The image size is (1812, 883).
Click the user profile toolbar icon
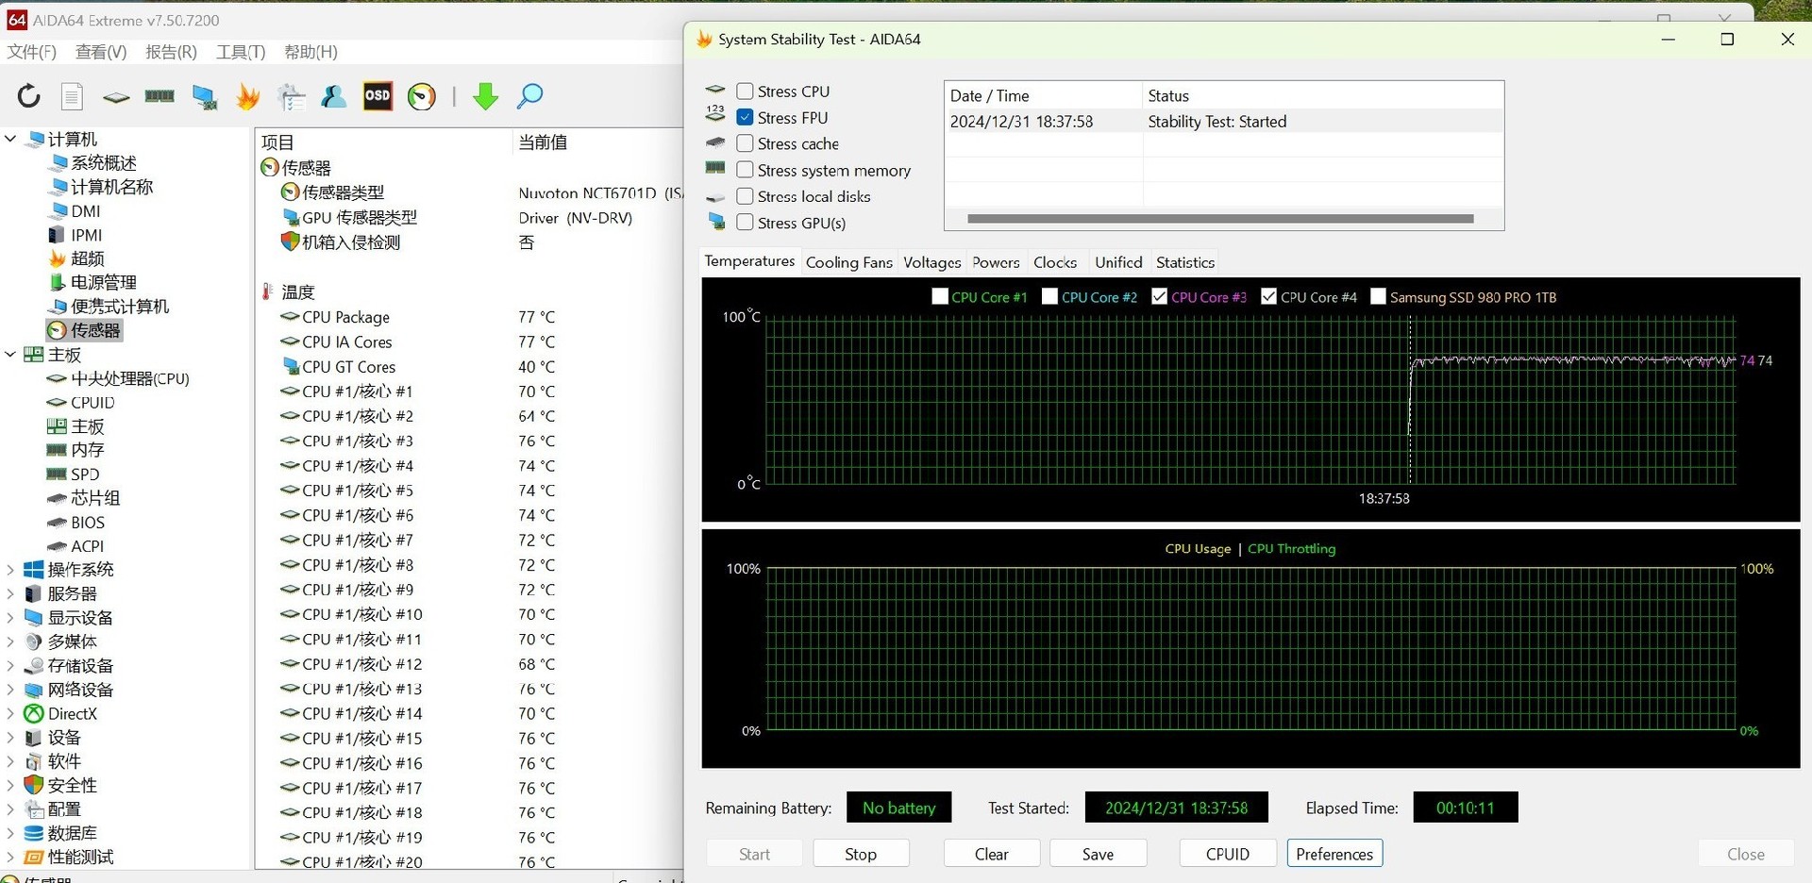tap(334, 95)
